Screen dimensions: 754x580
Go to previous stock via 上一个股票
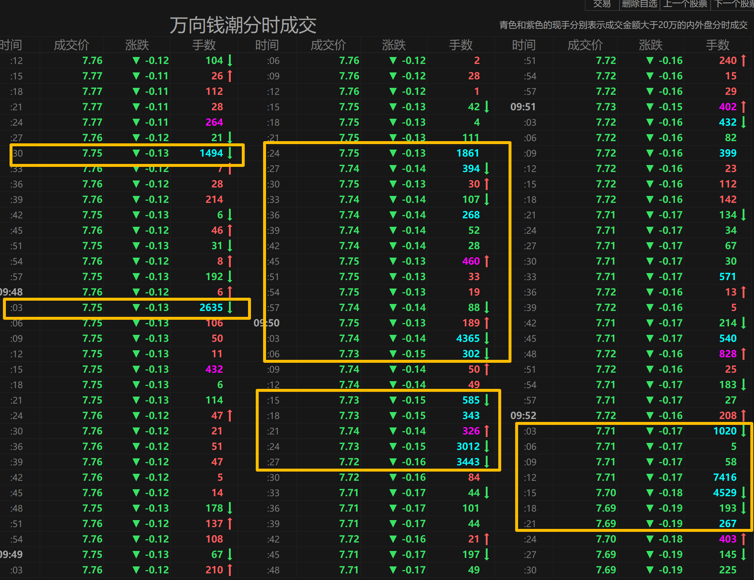point(686,4)
